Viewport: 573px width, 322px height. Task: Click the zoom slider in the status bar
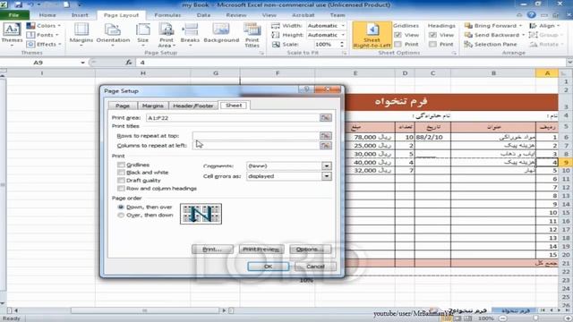[x=535, y=318]
